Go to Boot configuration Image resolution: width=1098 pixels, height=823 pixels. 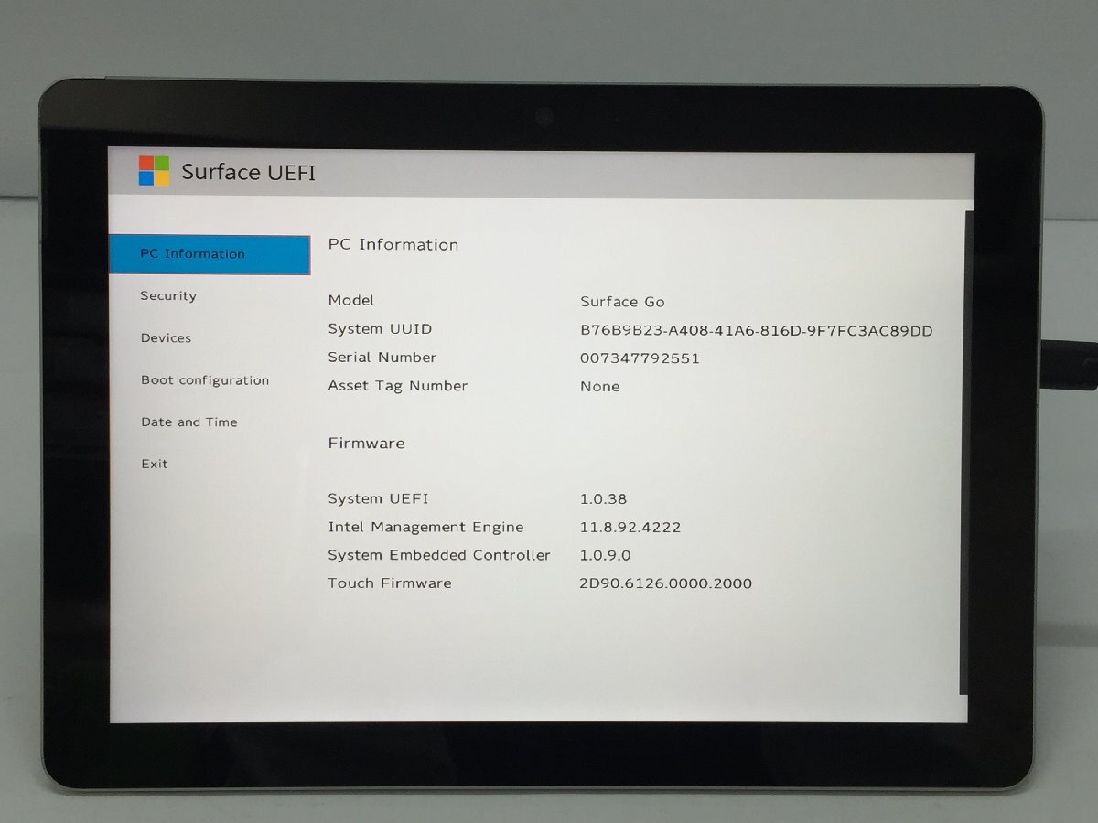[205, 380]
